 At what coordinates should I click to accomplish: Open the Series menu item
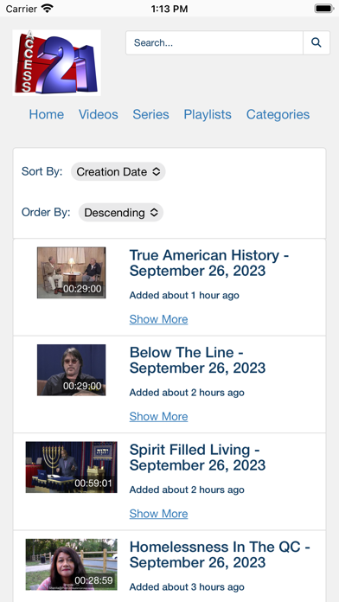(150, 114)
